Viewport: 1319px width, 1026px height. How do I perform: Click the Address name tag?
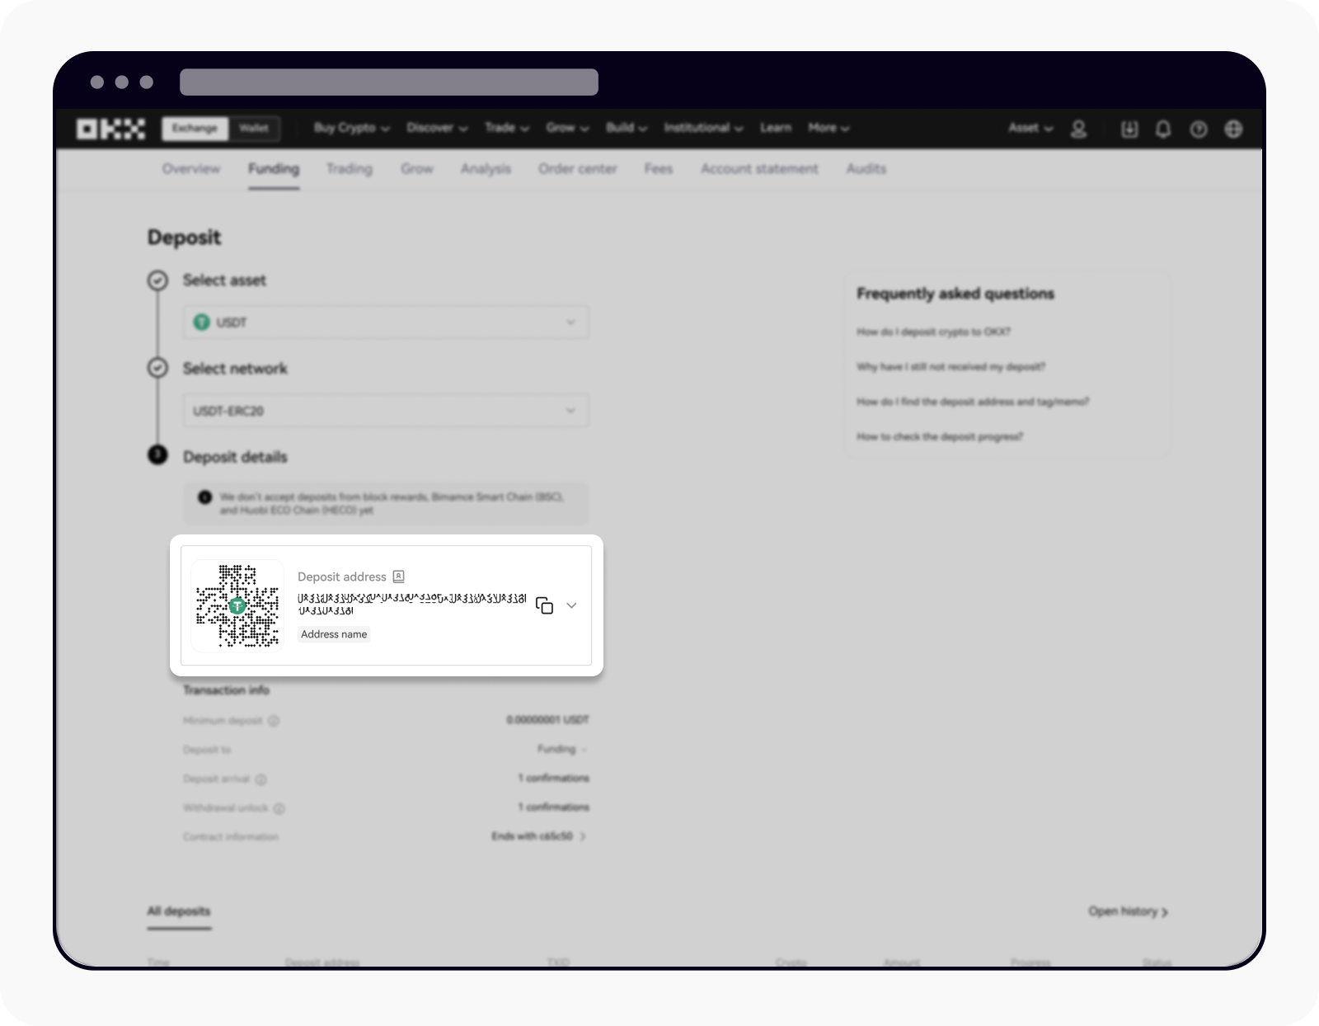tap(334, 634)
